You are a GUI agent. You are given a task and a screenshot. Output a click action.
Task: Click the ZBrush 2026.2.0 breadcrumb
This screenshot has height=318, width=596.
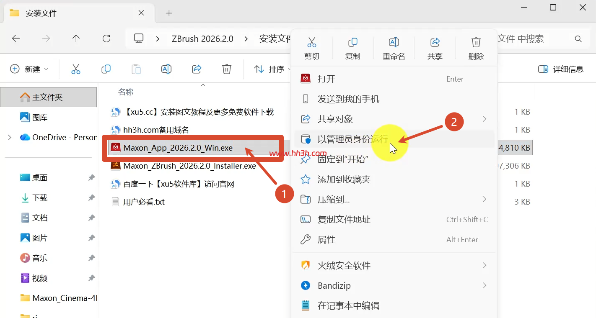point(202,39)
